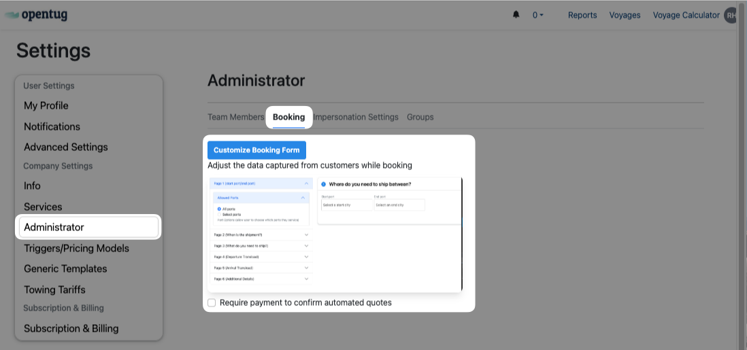Screen dimensions: 747x350
Task: Click the opentug logo
Action: coord(36,15)
